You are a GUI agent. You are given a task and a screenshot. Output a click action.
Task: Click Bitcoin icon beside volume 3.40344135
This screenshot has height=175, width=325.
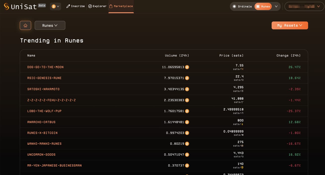click(x=187, y=89)
